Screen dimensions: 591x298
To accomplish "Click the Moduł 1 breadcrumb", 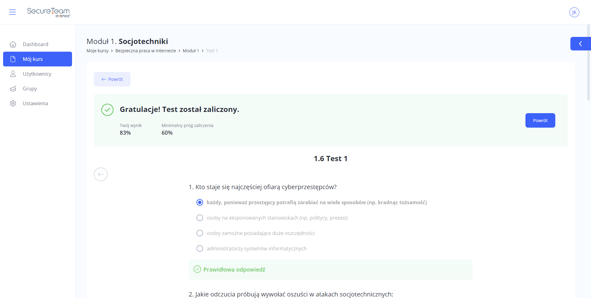I will tap(191, 51).
